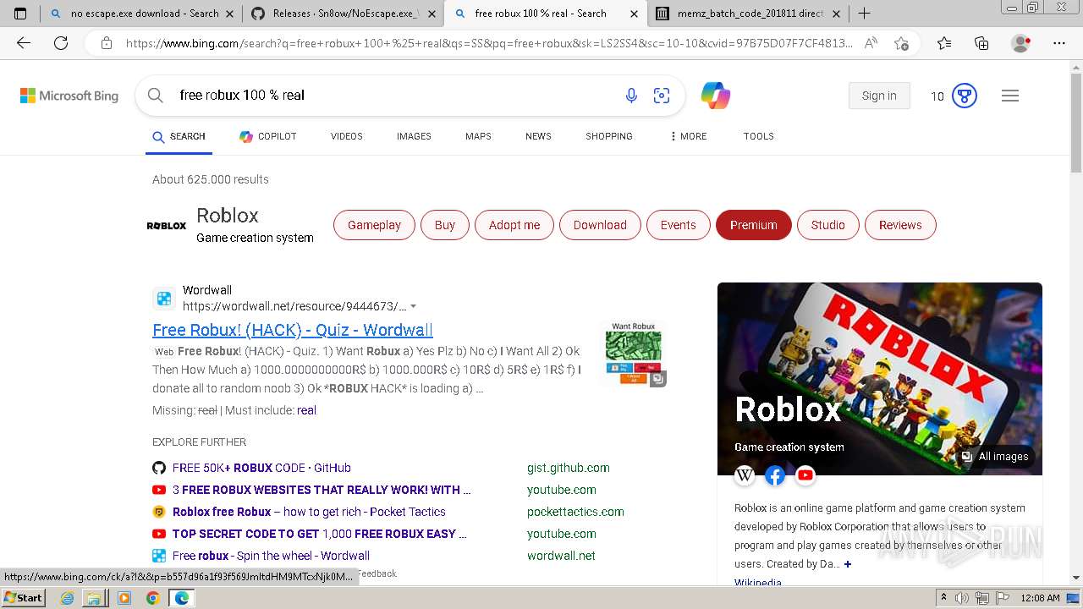Screen dimensions: 1083x609
Task: Open Internet Explorer from taskbar
Action: (x=68, y=598)
